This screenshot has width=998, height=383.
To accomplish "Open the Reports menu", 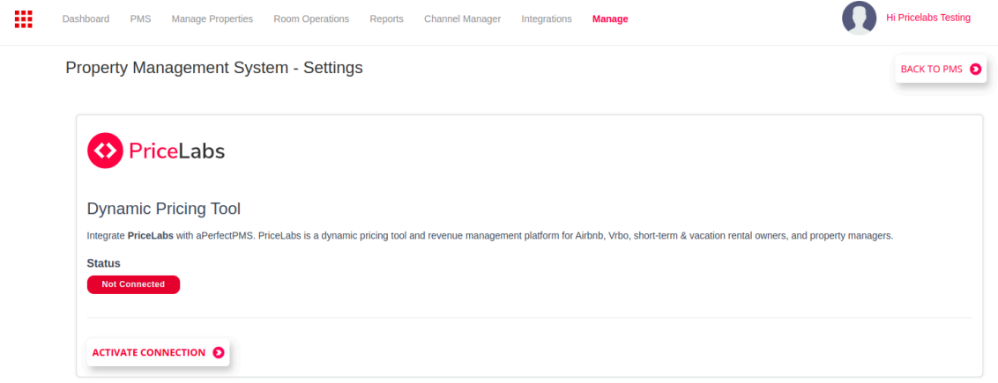I will pyautogui.click(x=386, y=19).
